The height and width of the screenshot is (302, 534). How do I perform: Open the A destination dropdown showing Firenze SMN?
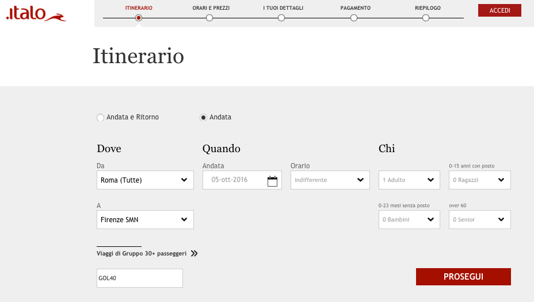pyautogui.click(x=145, y=219)
